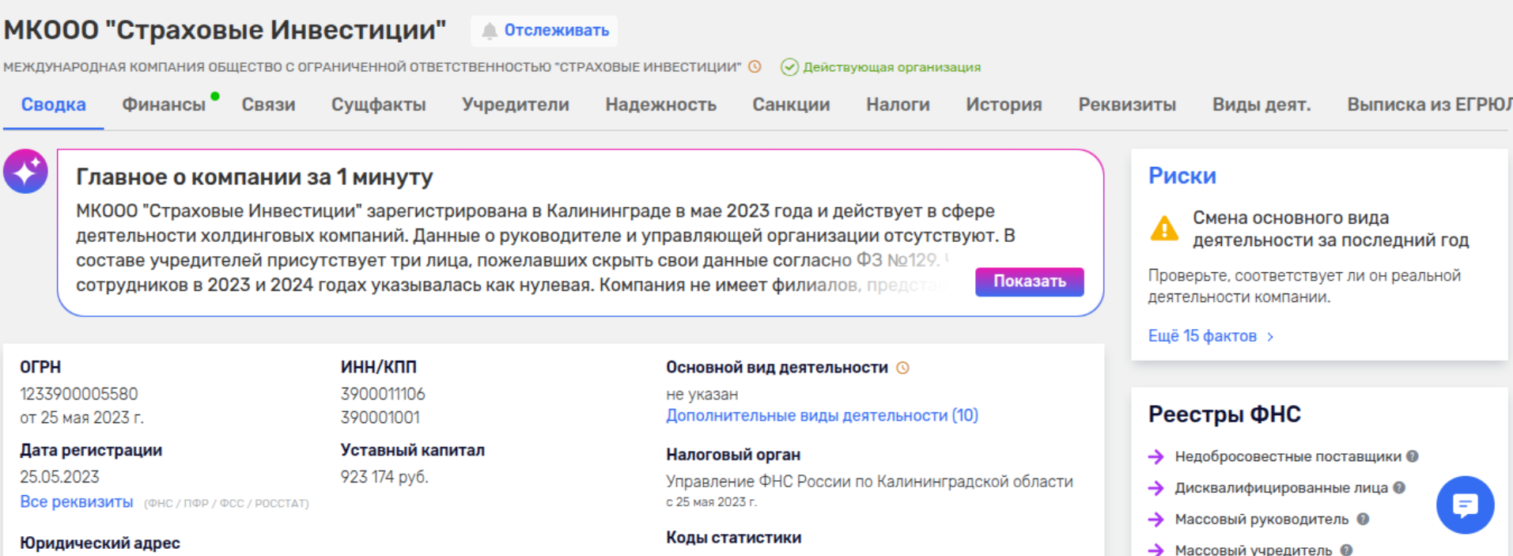The width and height of the screenshot is (1513, 556).
Task: Click Управление ФНС России по Калининградской области
Action: coord(869,482)
